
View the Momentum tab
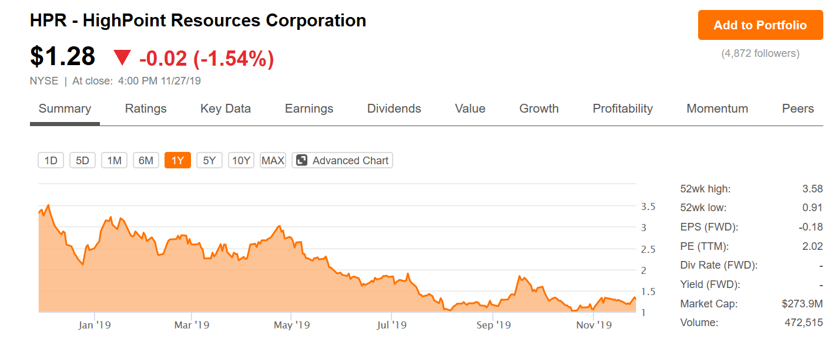(x=718, y=109)
